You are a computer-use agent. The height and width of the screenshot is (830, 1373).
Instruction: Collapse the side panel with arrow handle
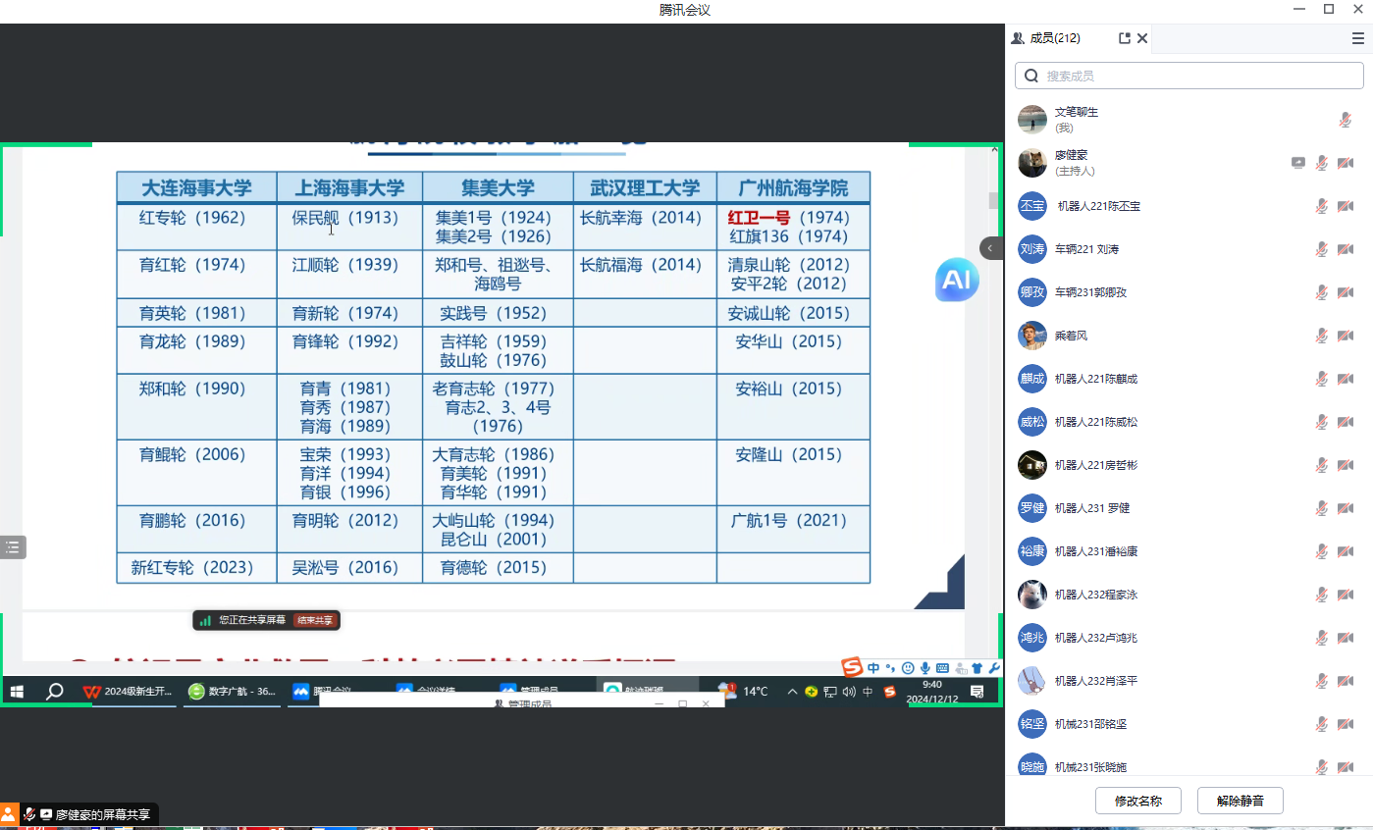pos(990,248)
